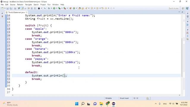Click the Smart Insert status entry
Screen dimensions: 190x107
click(124, 98)
